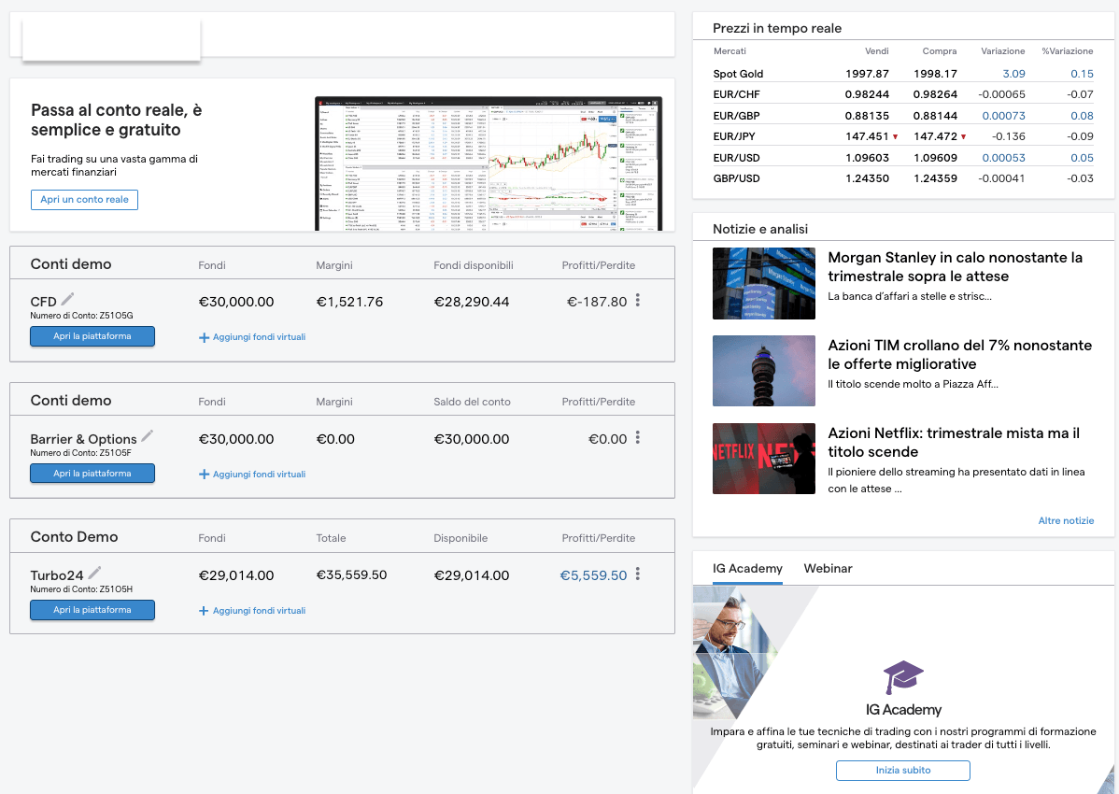Open Altre notizie link

[1066, 520]
